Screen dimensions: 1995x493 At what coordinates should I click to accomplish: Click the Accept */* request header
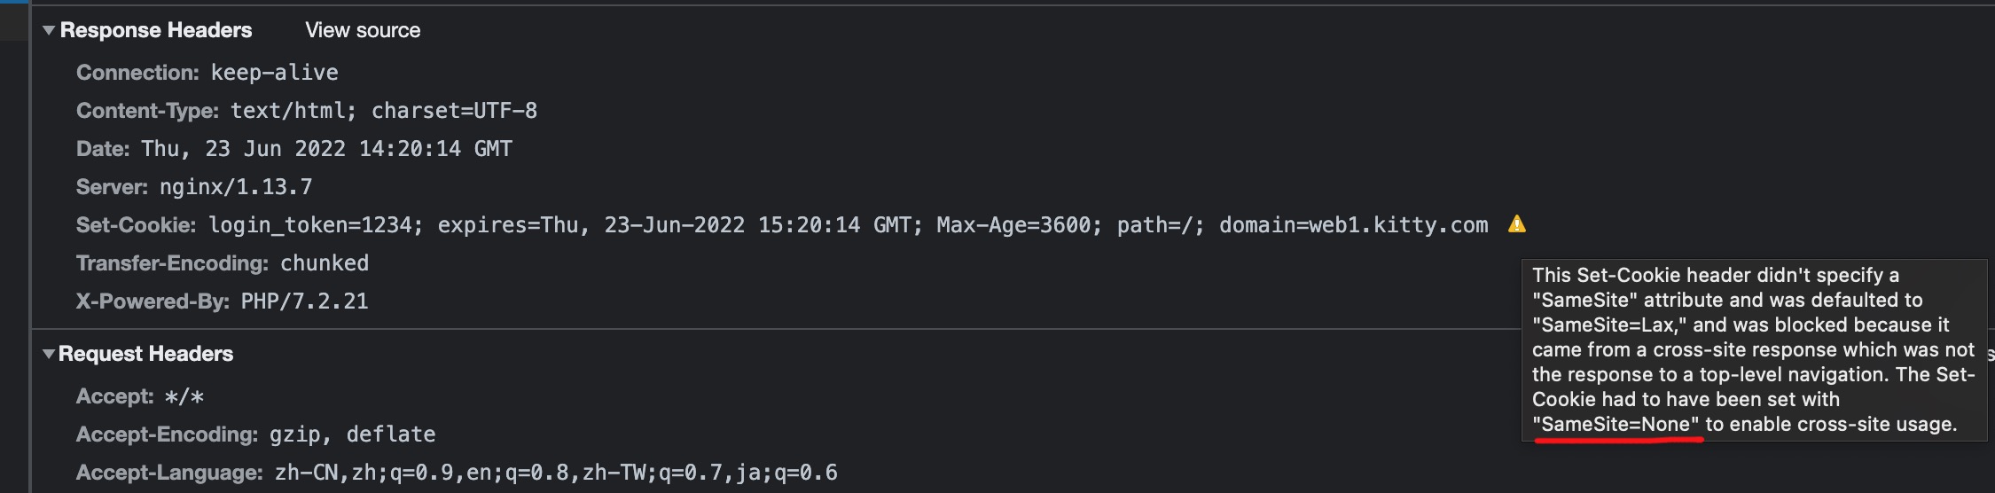coord(140,397)
